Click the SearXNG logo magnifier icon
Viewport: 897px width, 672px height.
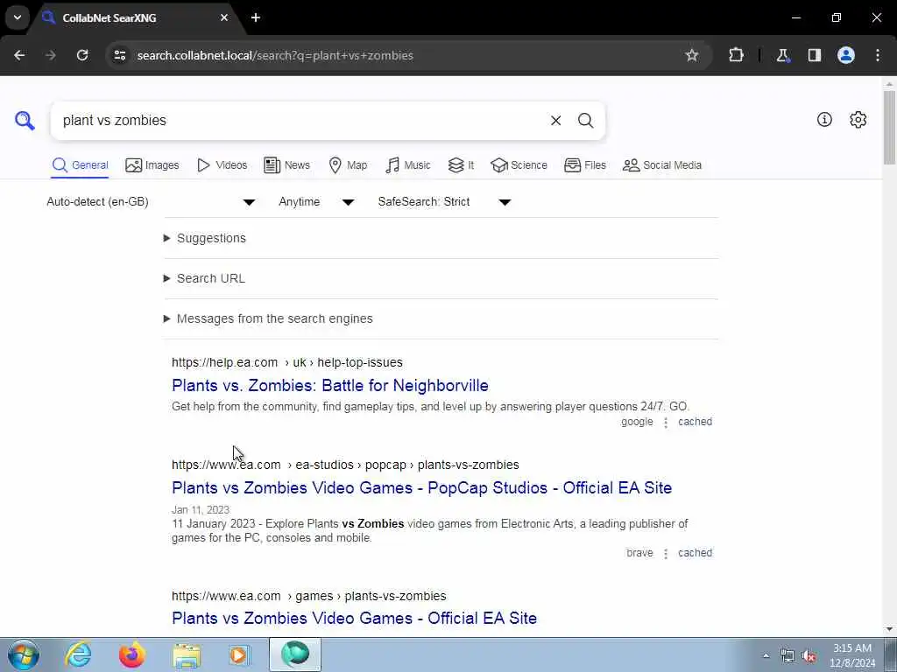click(x=25, y=121)
